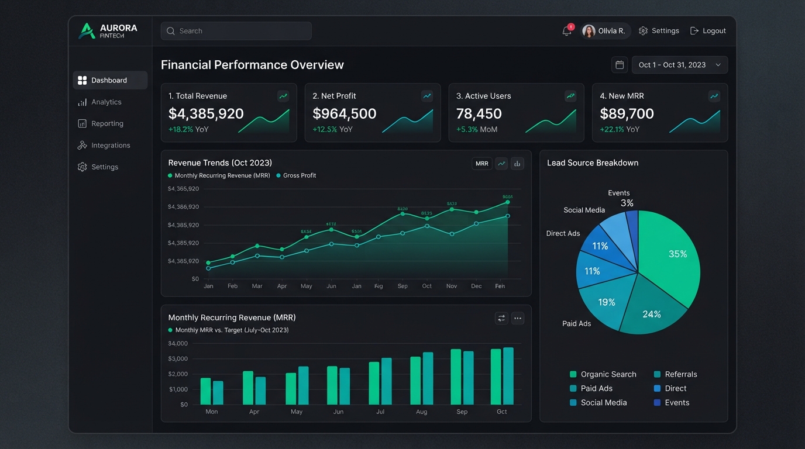Viewport: 805px width, 449px height.
Task: Click the Events legend color swatch
Action: coord(658,402)
